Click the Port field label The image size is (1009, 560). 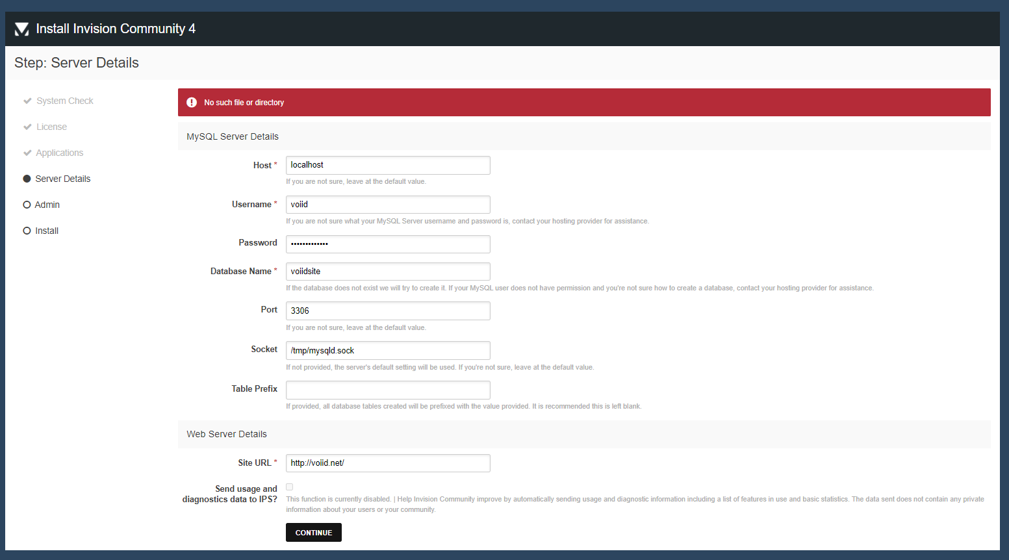click(x=269, y=309)
